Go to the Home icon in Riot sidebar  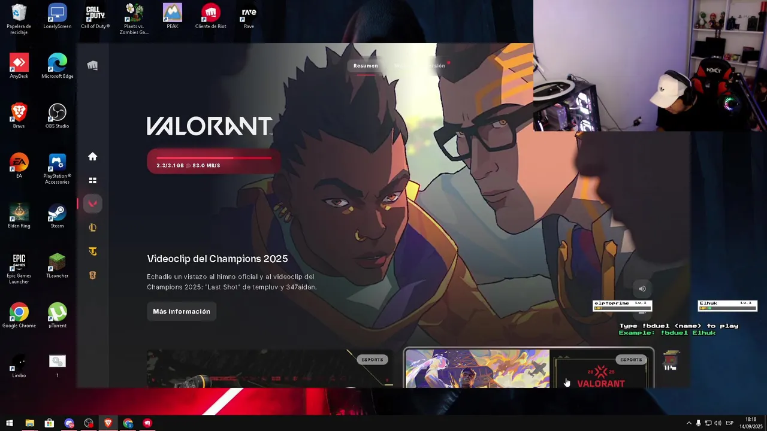[92, 156]
